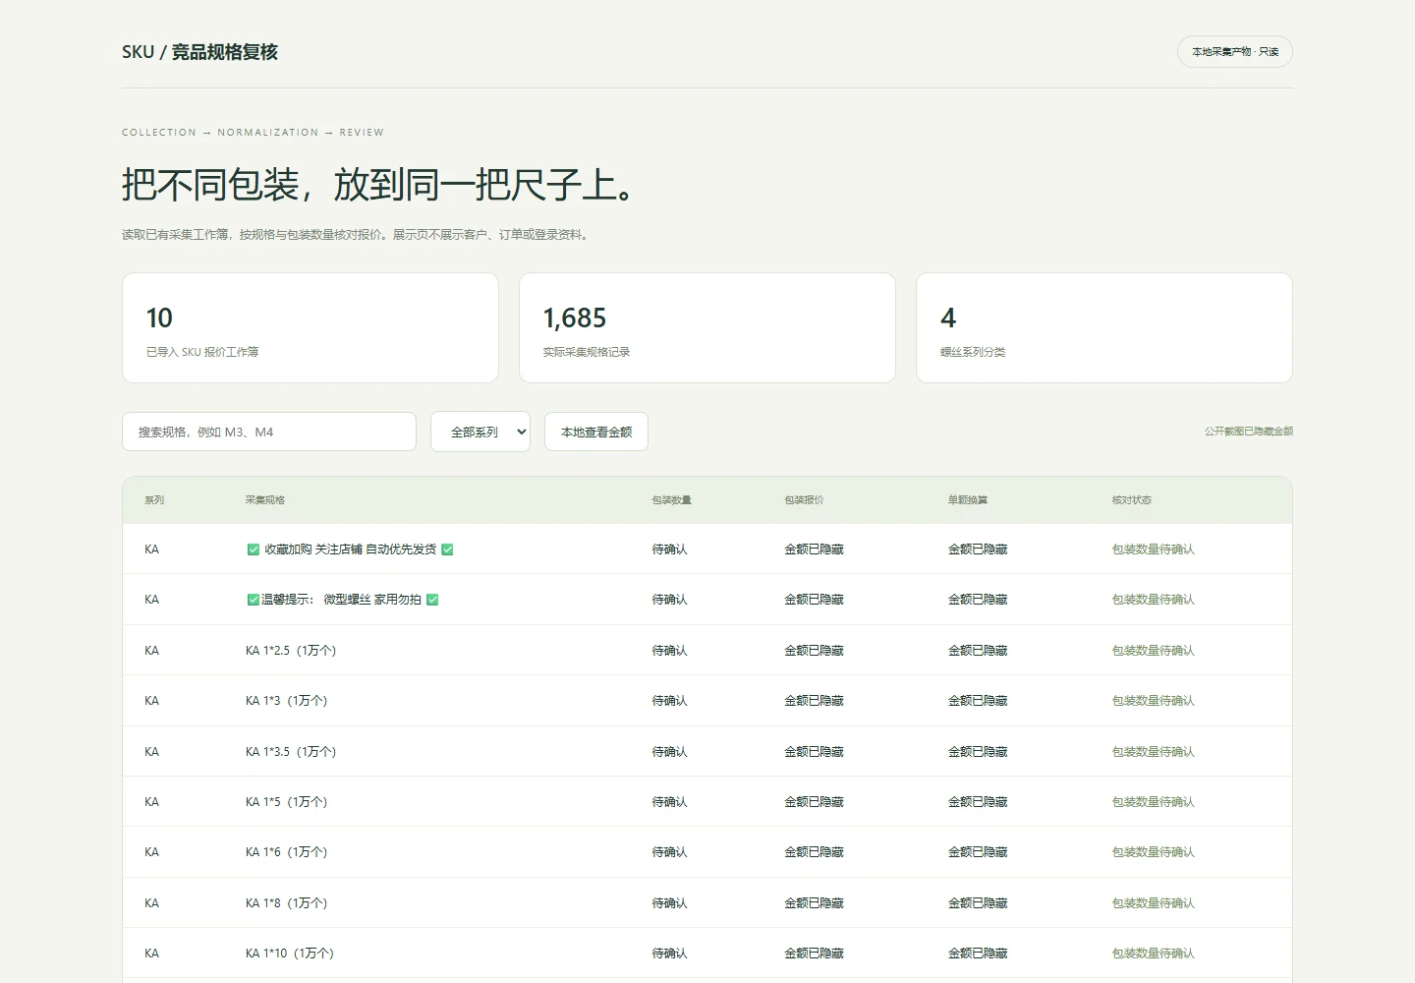Click the 本地查看金额 button
The height and width of the screenshot is (983, 1415).
(x=596, y=432)
